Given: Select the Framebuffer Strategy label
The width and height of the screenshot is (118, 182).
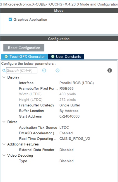Looking at the screenshot, I should (37, 105).
